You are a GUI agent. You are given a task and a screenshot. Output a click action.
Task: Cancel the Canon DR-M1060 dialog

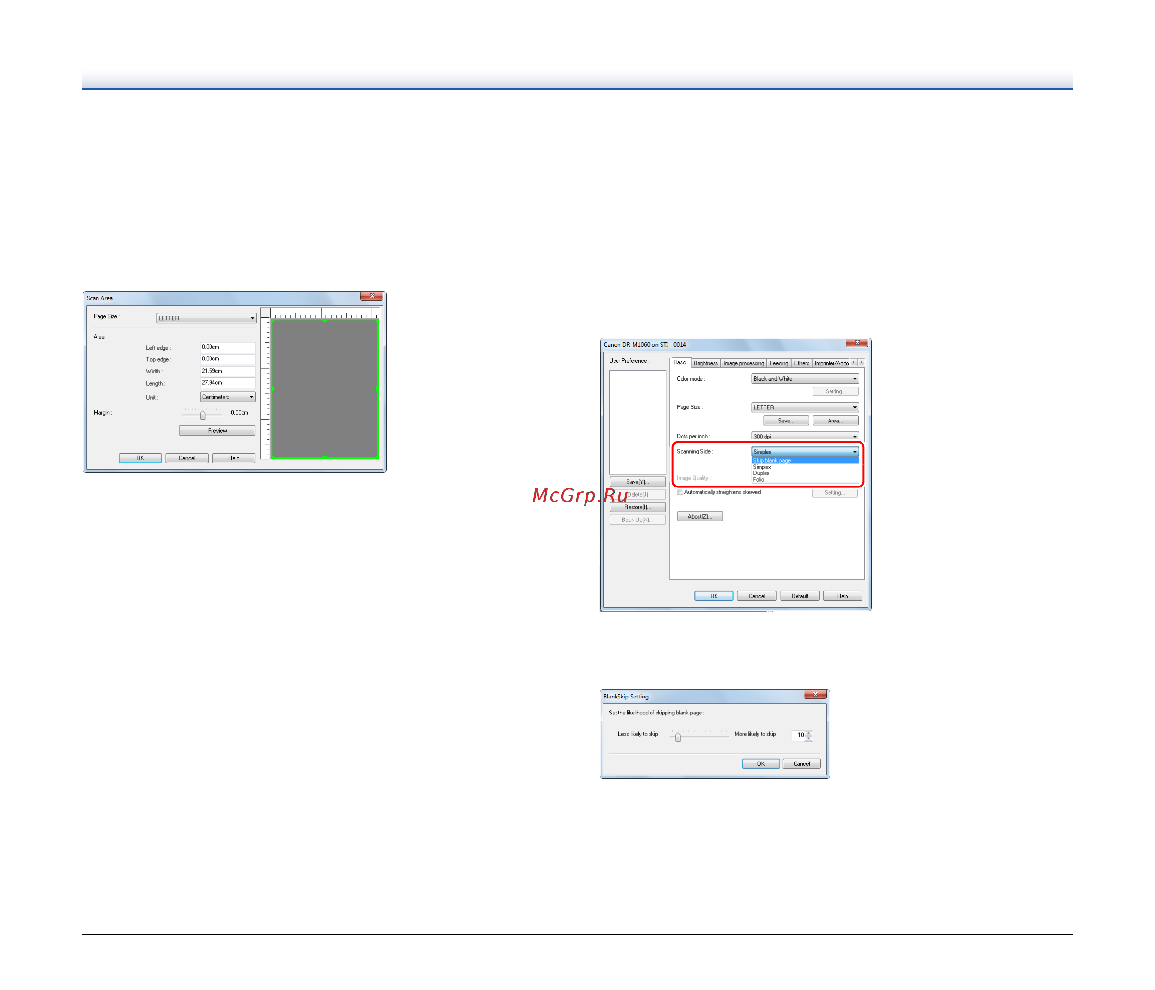point(756,596)
